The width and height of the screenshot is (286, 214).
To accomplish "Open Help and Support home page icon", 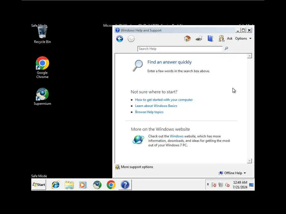I will (x=187, y=38).
